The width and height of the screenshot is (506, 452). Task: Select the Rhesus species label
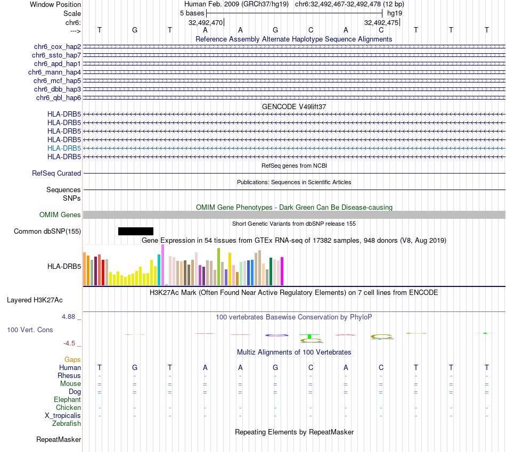pos(69,375)
